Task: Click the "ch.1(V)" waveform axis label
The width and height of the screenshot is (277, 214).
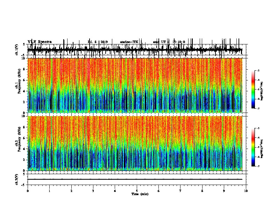Action: tap(17, 50)
